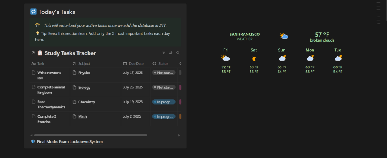The height and width of the screenshot is (158, 387).
Task: Open search in Study Tasks Tracker
Action: tap(178, 53)
